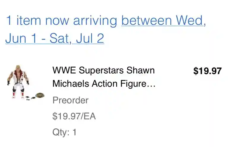The width and height of the screenshot is (228, 147).
Task: Click the $19.97/EA unit price
Action: (x=74, y=116)
